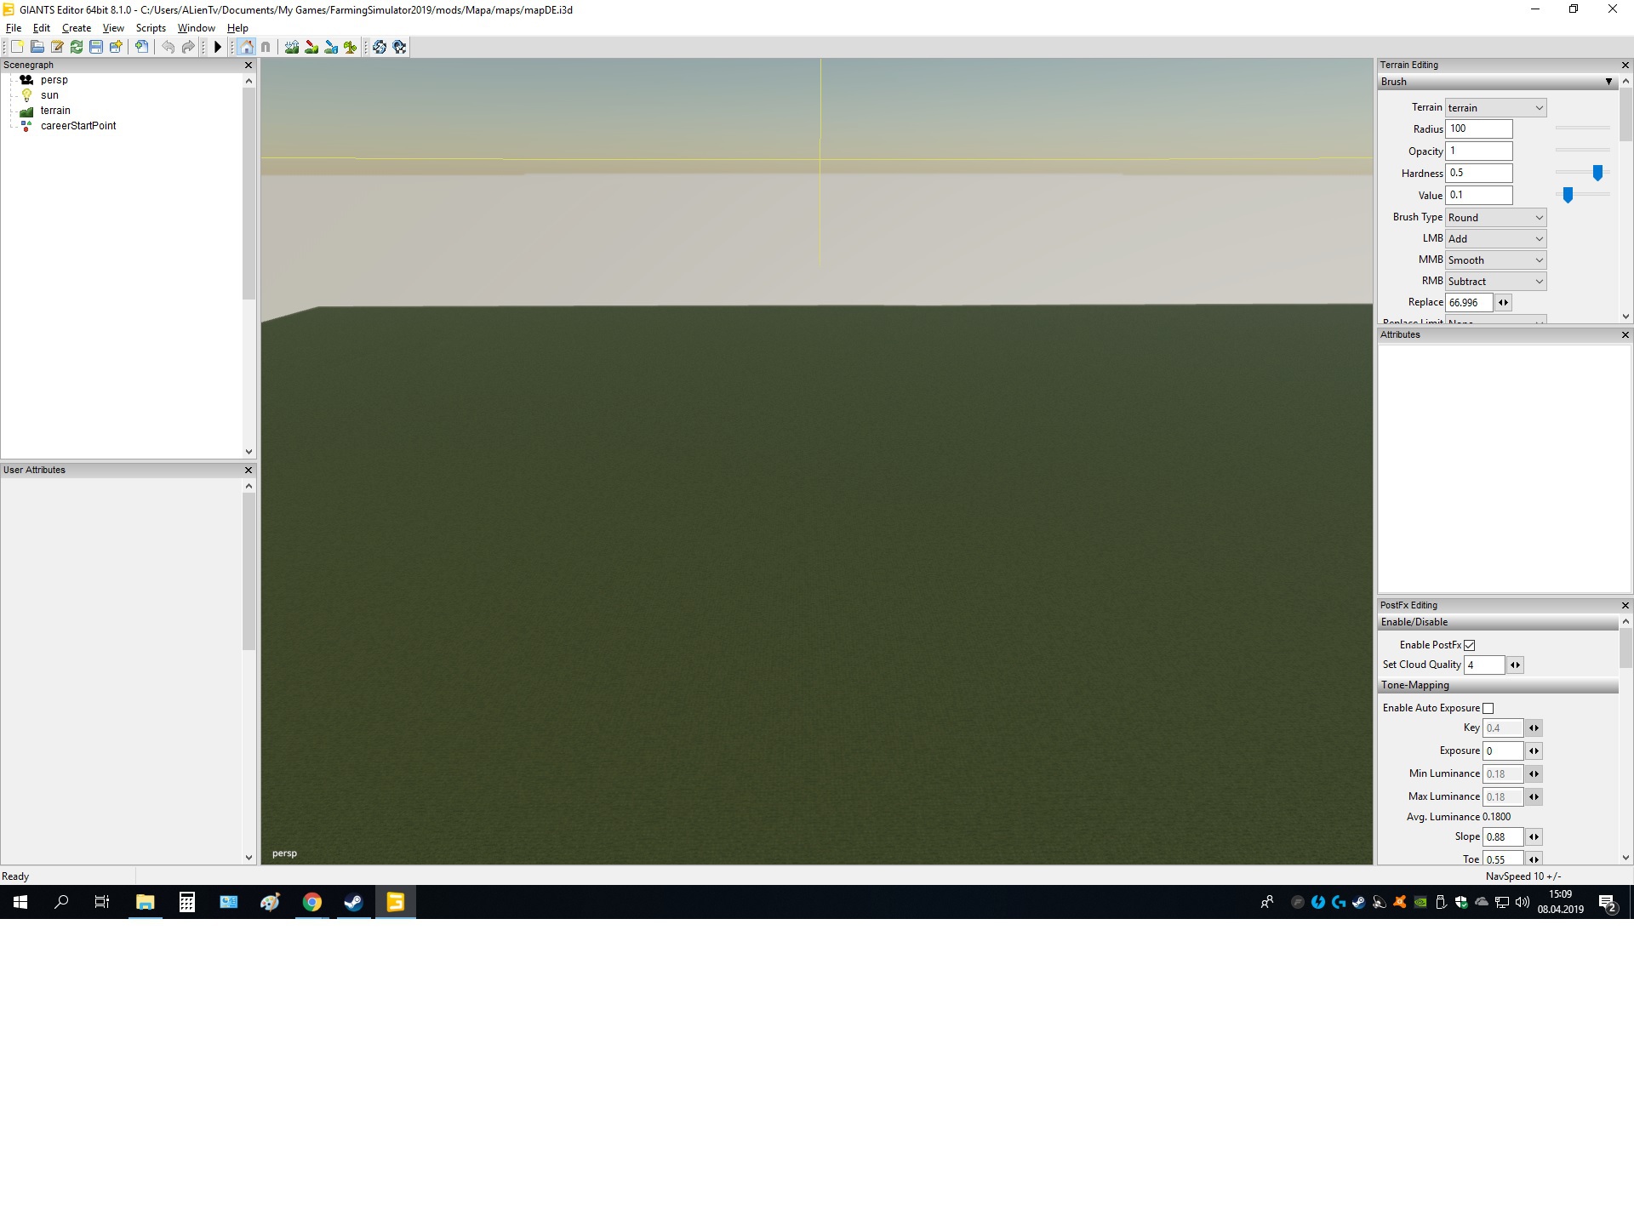The width and height of the screenshot is (1634, 1210).
Task: Toggle the Enable Auto Exposure checkbox
Action: 1488,708
